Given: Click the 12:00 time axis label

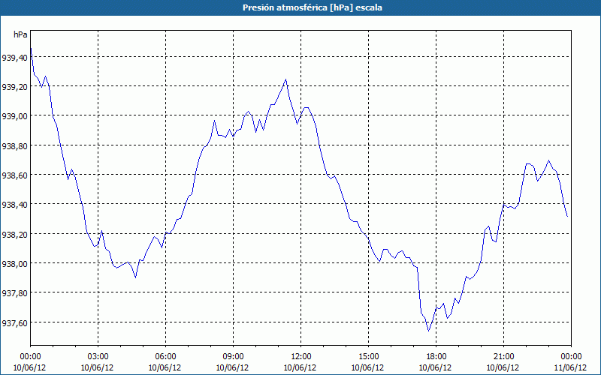Looking at the screenshot, I should (301, 357).
